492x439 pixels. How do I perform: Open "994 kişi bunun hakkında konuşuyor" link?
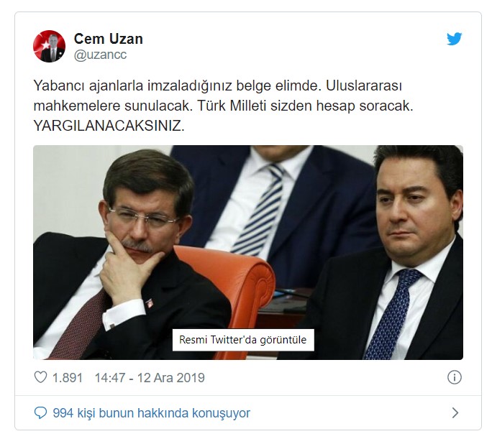tap(152, 413)
